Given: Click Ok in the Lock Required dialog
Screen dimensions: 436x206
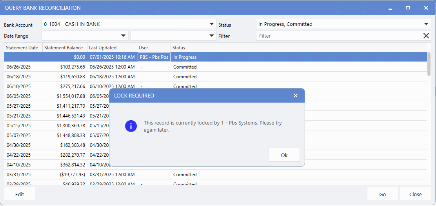Looking at the screenshot, I should (284, 155).
